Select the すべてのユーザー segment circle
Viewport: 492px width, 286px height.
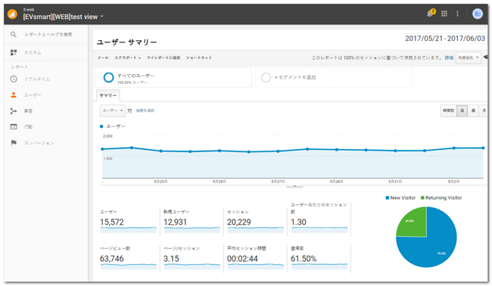[x=108, y=77]
